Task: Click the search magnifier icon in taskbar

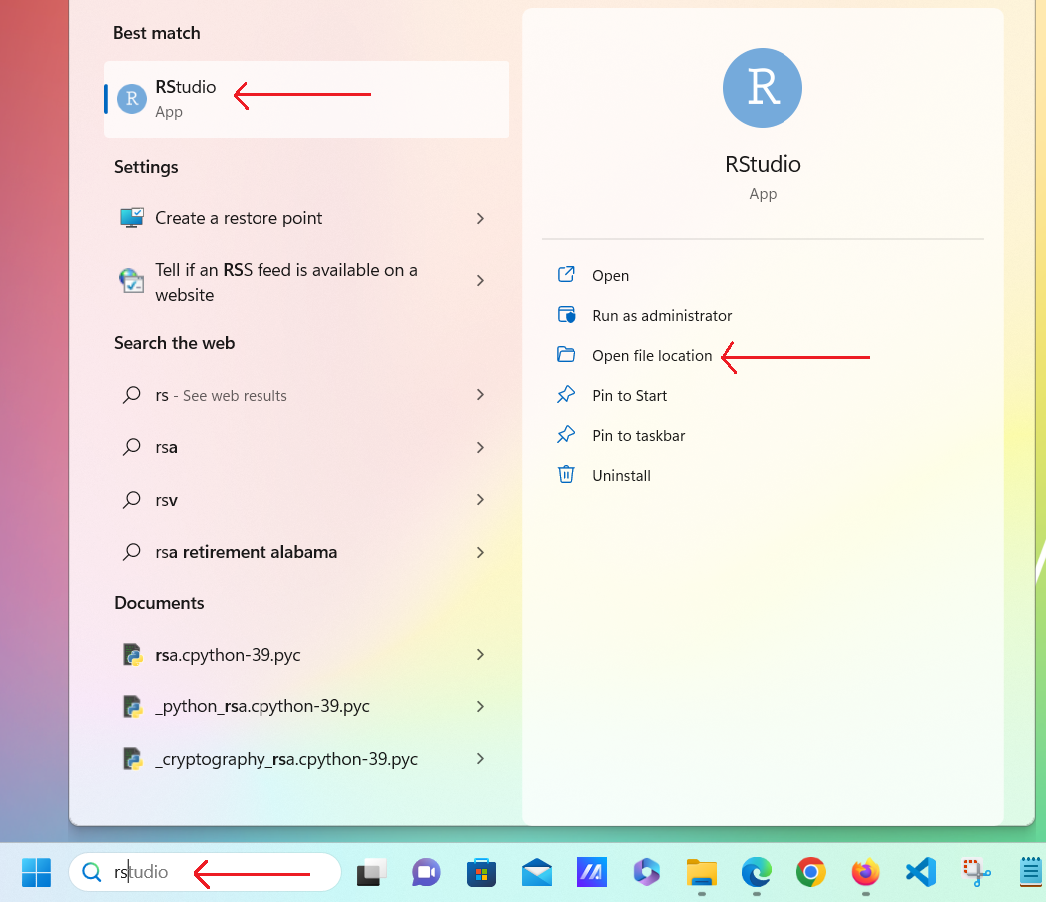Action: [92, 872]
